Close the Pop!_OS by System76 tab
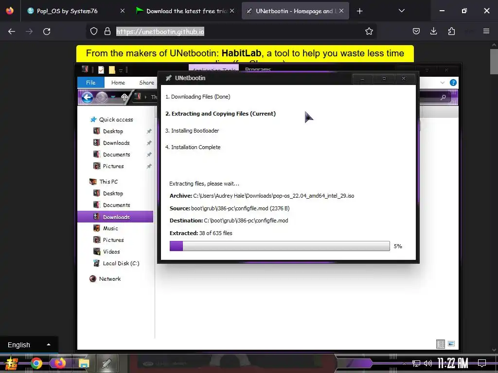 (x=123, y=11)
